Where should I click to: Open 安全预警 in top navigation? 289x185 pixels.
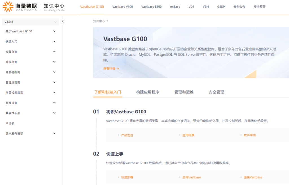pyautogui.click(x=260, y=7)
